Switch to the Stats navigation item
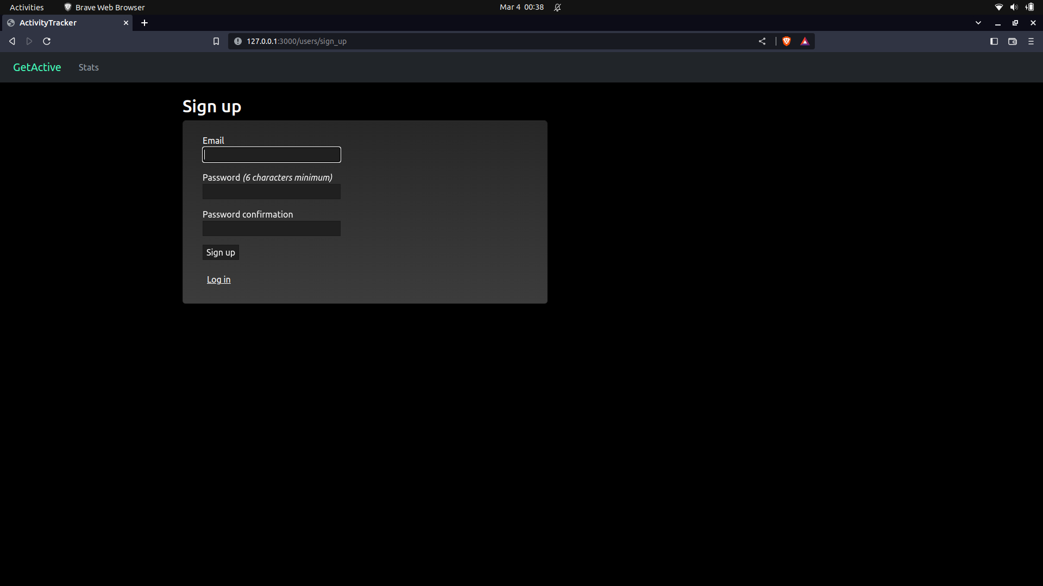This screenshot has height=586, width=1043. tap(88, 67)
